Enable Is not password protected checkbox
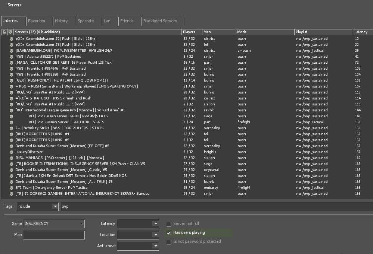Screen dimensions: 373x254 click(169, 242)
